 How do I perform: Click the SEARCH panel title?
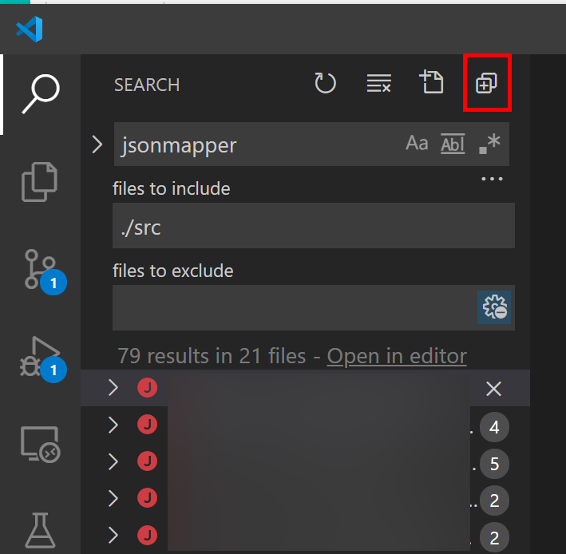147,85
